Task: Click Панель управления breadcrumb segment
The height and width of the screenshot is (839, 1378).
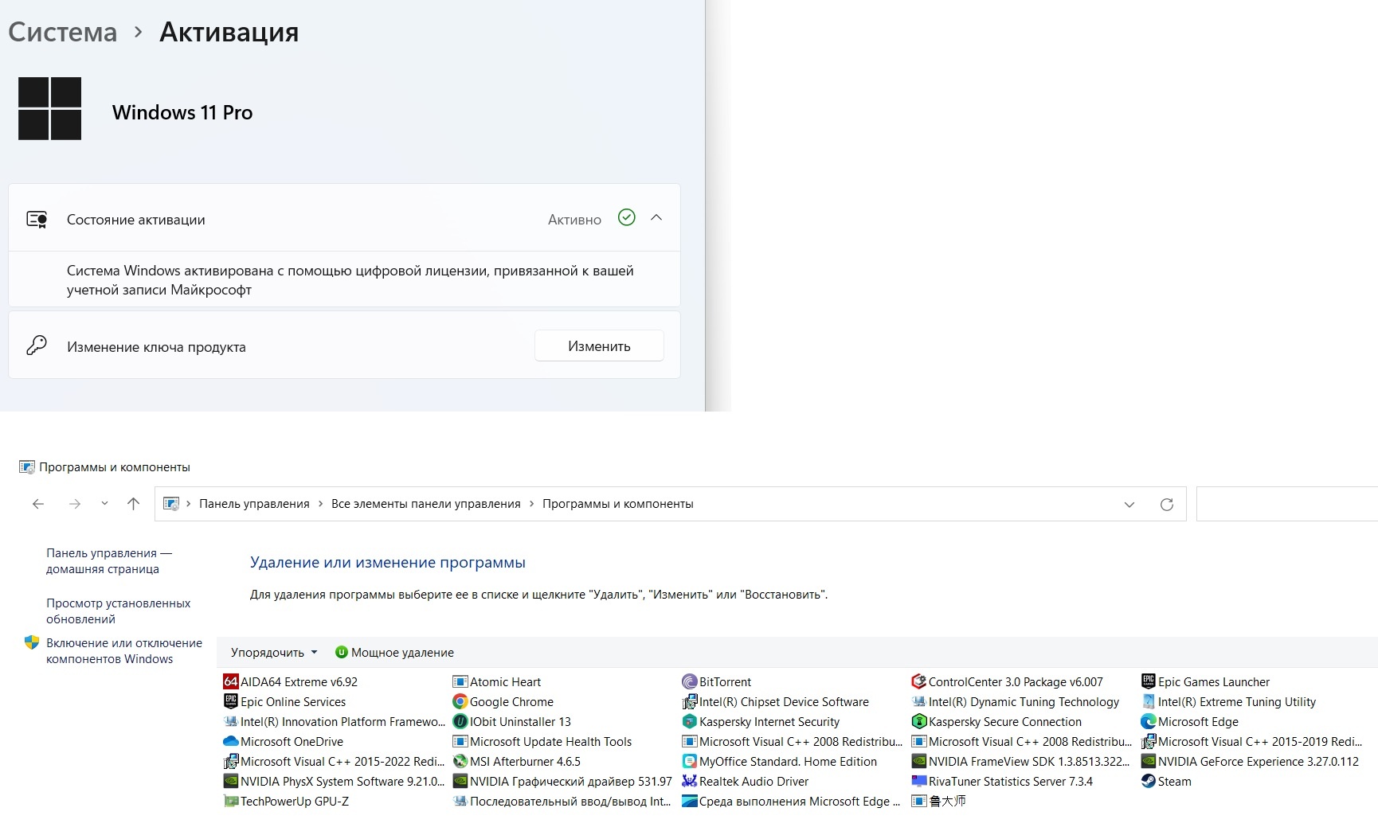Action: 254,504
